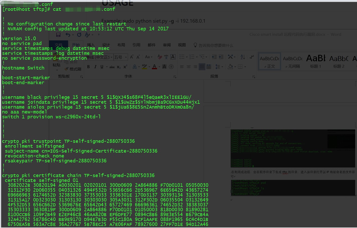Screen dimensions: 357x228
Task: Click the paragraph Shading paint bucket
Action: coord(230,67)
